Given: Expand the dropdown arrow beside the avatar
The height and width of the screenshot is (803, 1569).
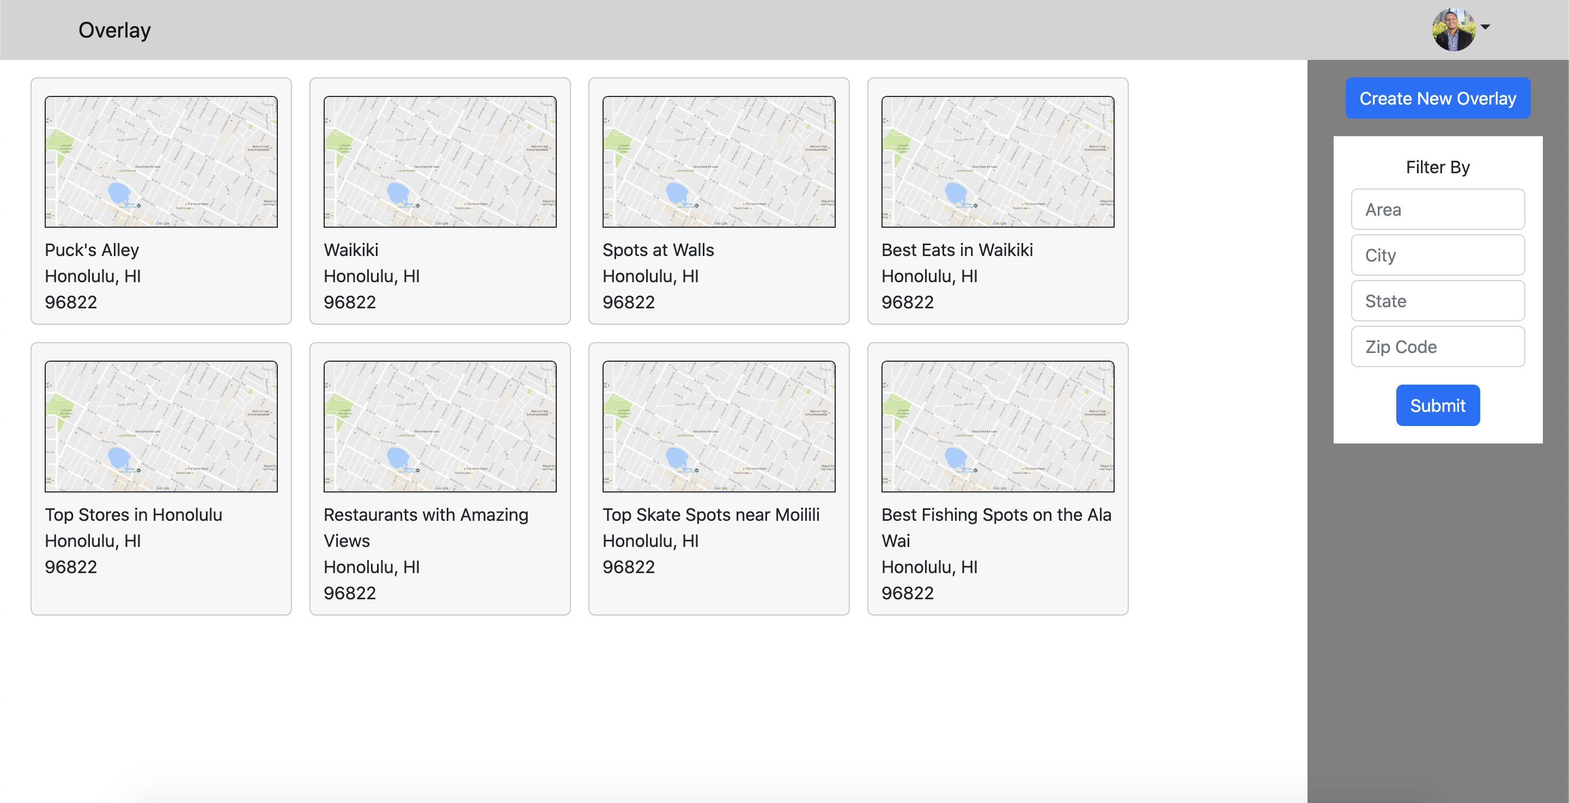Looking at the screenshot, I should (1486, 27).
